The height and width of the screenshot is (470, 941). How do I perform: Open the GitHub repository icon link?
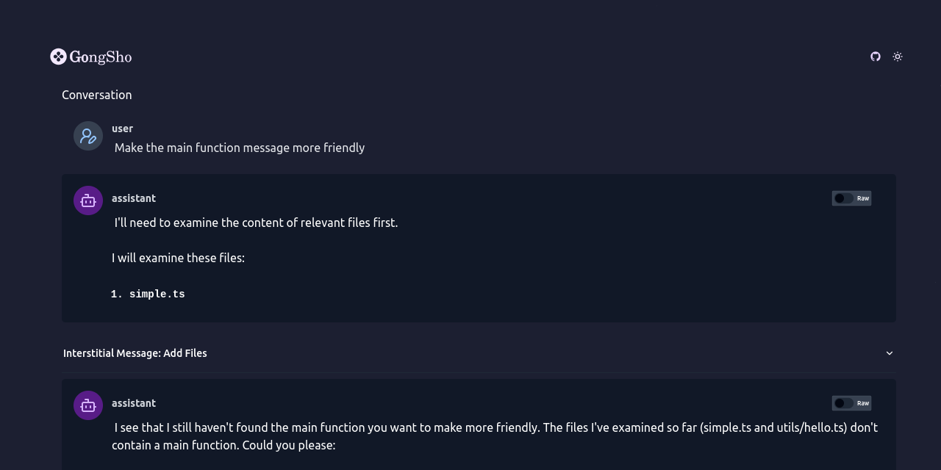(876, 57)
